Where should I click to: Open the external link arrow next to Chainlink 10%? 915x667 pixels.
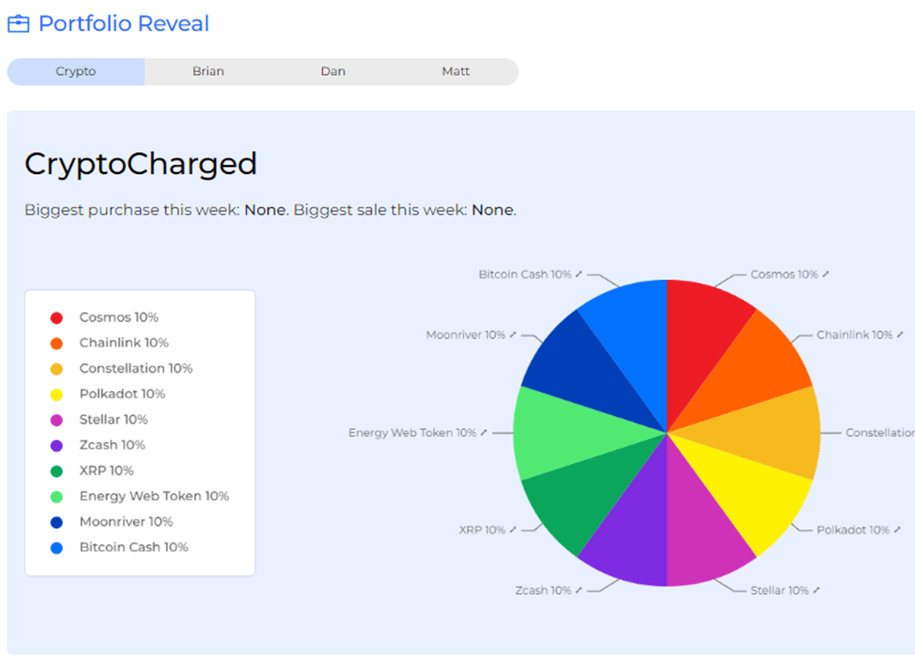(900, 335)
